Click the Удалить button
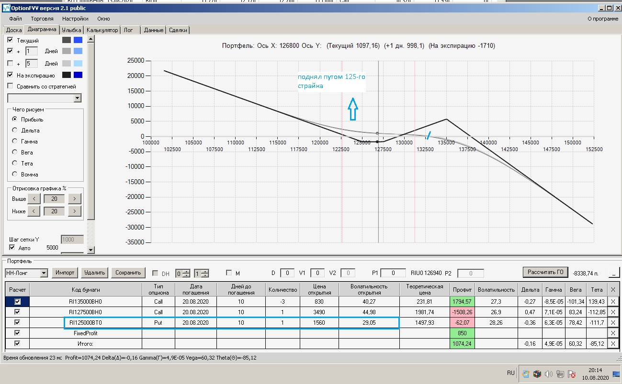 coord(94,273)
